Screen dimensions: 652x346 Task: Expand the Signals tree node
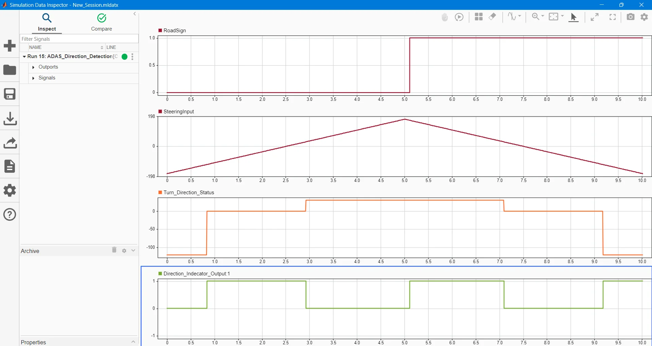(33, 78)
